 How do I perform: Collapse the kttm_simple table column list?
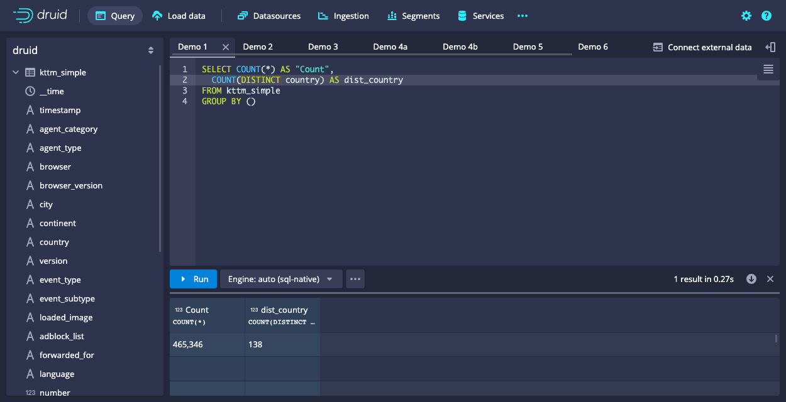(16, 72)
